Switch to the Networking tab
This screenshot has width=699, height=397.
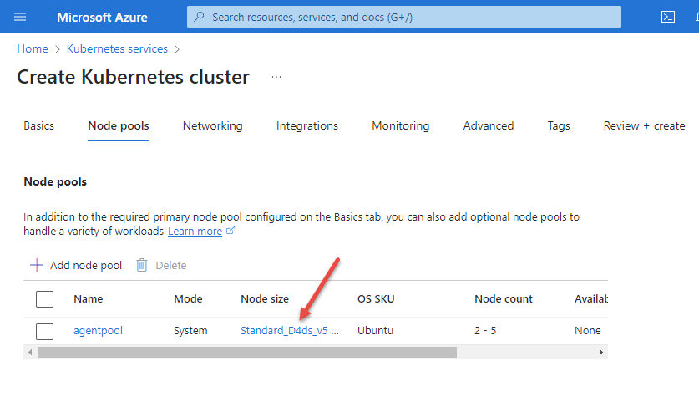(x=212, y=125)
